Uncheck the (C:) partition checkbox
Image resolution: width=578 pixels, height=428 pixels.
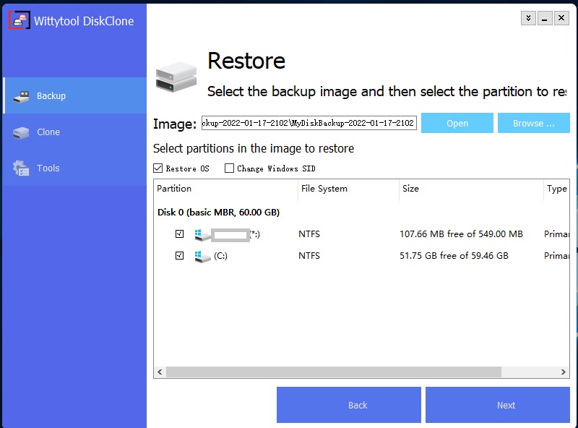pos(179,255)
